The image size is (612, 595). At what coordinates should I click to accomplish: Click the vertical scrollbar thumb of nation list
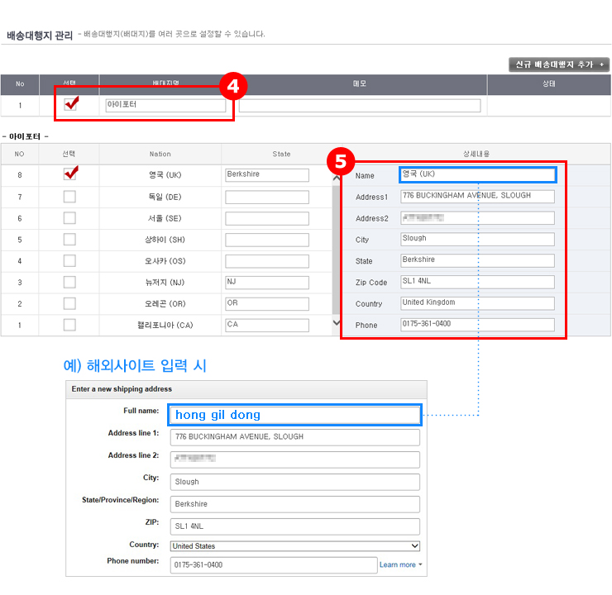(x=336, y=250)
